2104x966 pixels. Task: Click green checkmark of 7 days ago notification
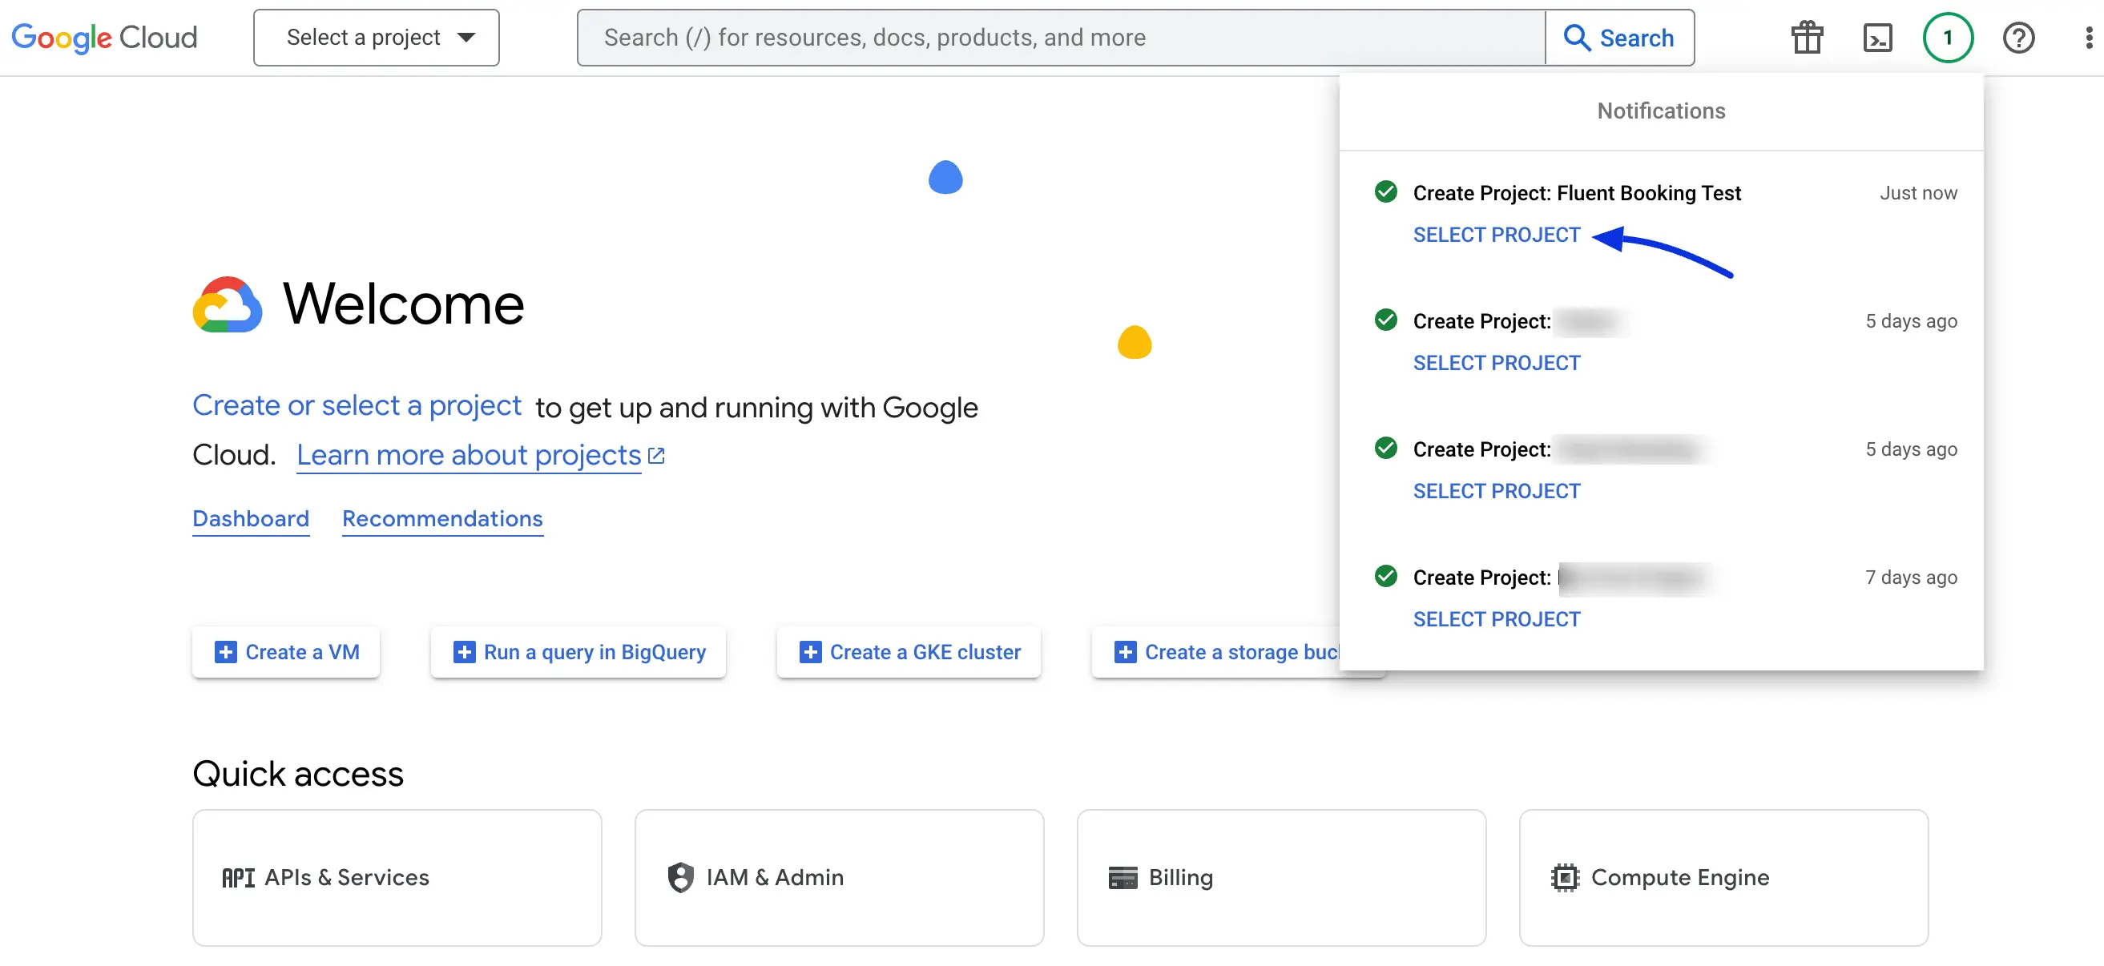pos(1385,577)
